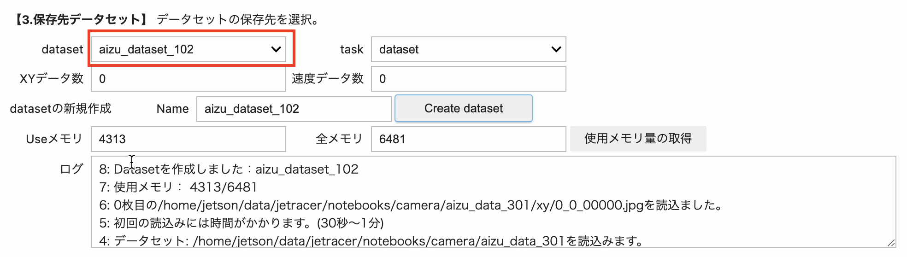Viewport: 907px width, 257px height.
Task: Click the 速度データ数 field
Action: click(468, 79)
